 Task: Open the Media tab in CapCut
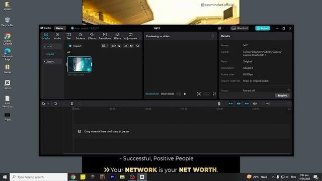tap(46, 36)
